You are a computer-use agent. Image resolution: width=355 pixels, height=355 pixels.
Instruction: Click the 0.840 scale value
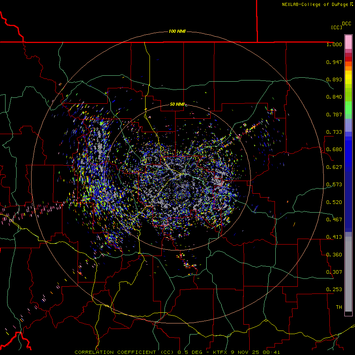click(x=334, y=97)
